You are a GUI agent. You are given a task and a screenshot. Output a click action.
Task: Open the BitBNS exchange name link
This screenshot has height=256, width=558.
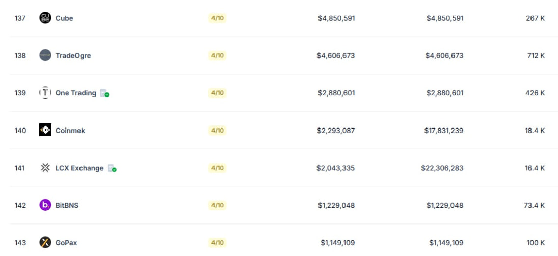pyautogui.click(x=67, y=205)
